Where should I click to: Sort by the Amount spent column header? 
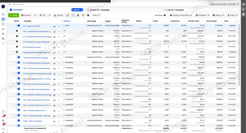pyautogui.click(x=211, y=21)
